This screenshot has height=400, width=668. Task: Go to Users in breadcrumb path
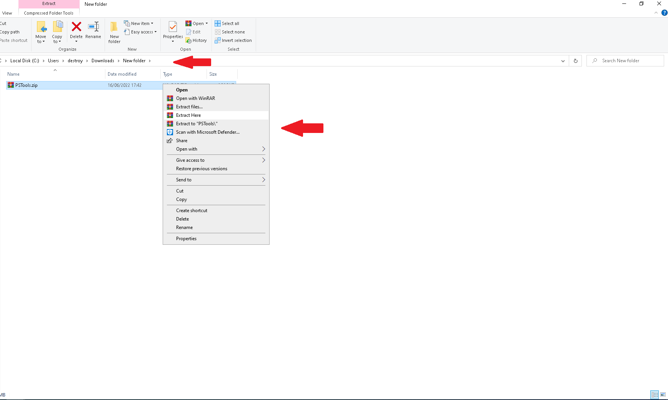[53, 61]
